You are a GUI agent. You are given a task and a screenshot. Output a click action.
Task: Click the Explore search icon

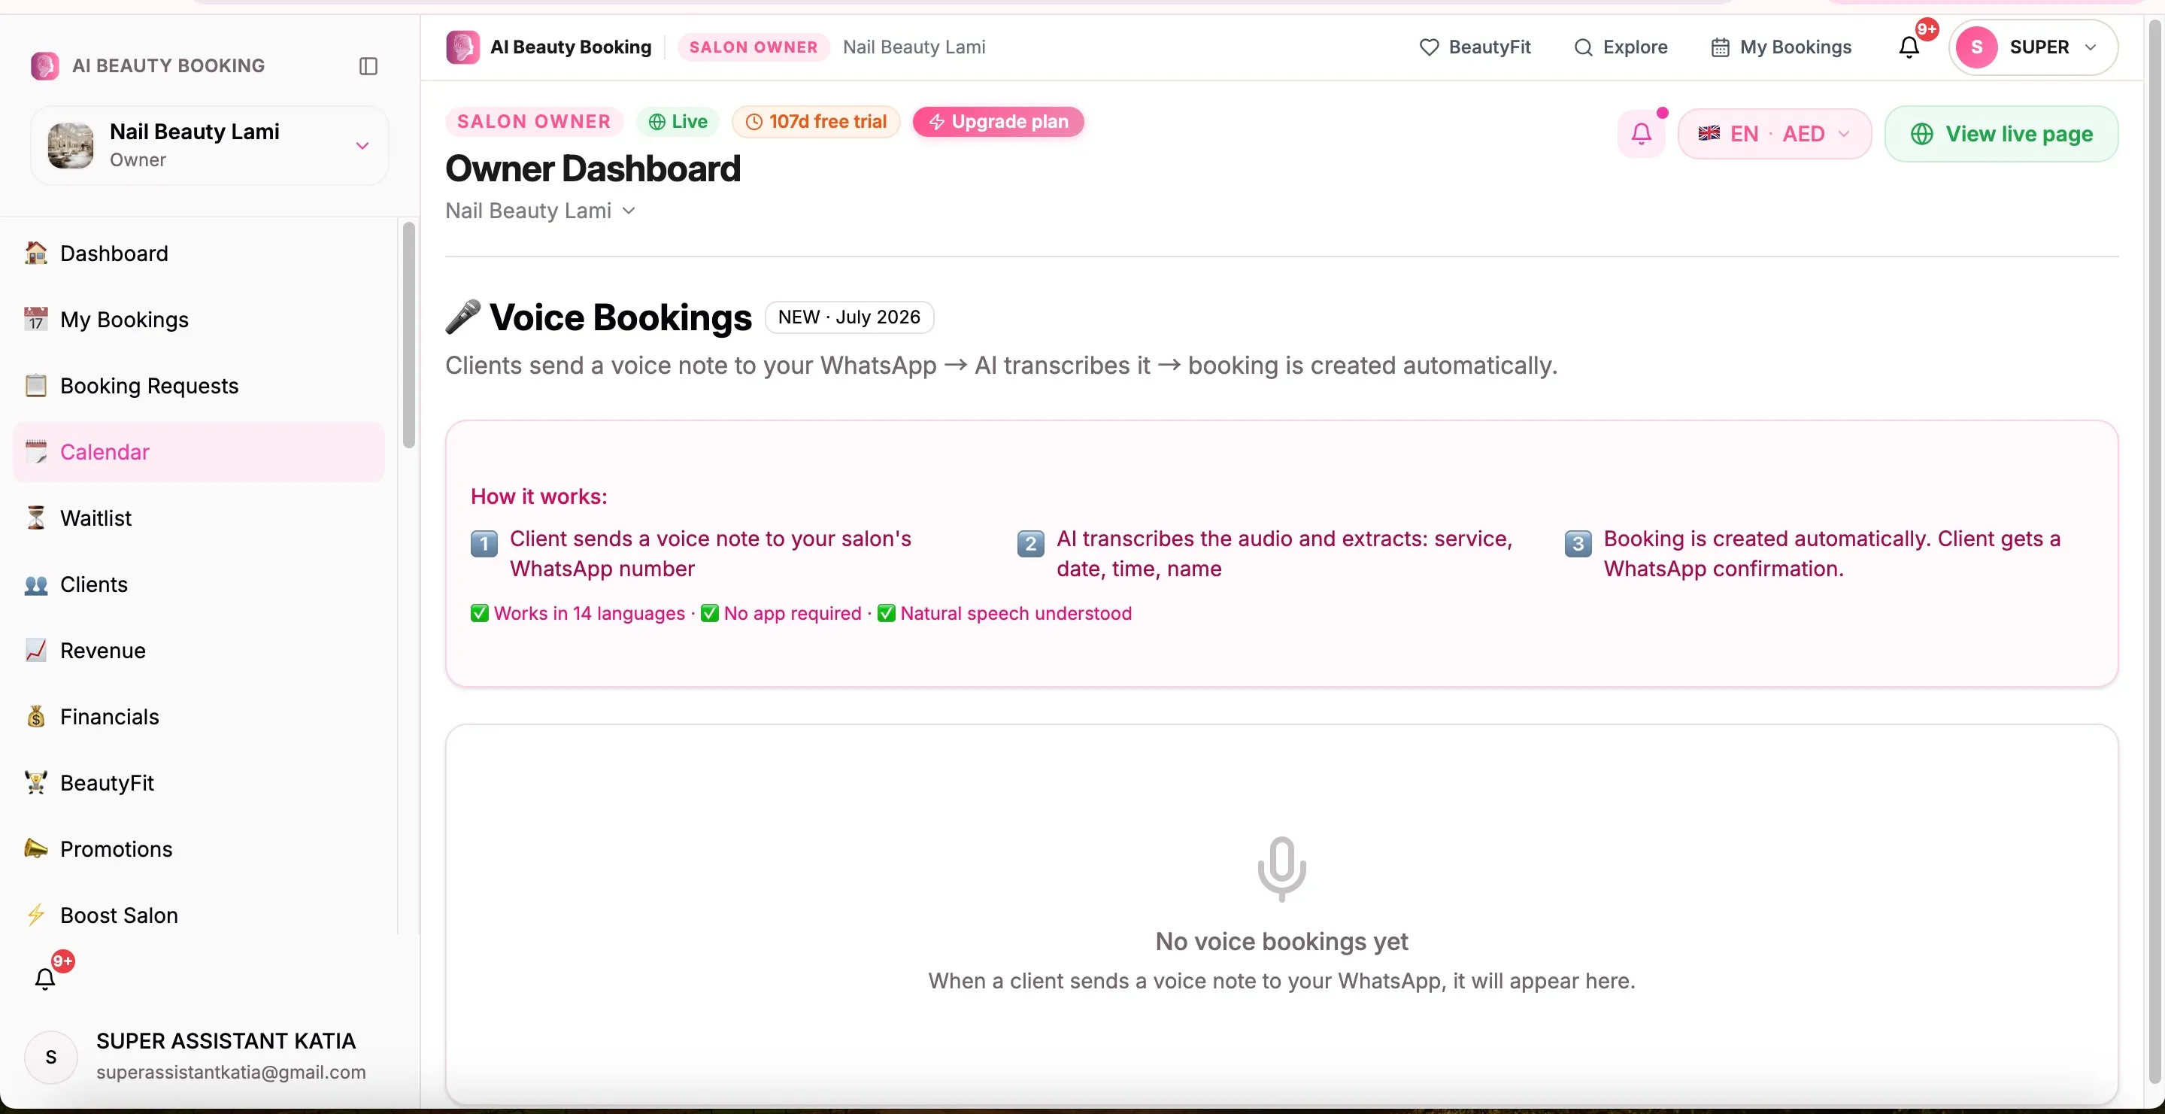coord(1584,47)
